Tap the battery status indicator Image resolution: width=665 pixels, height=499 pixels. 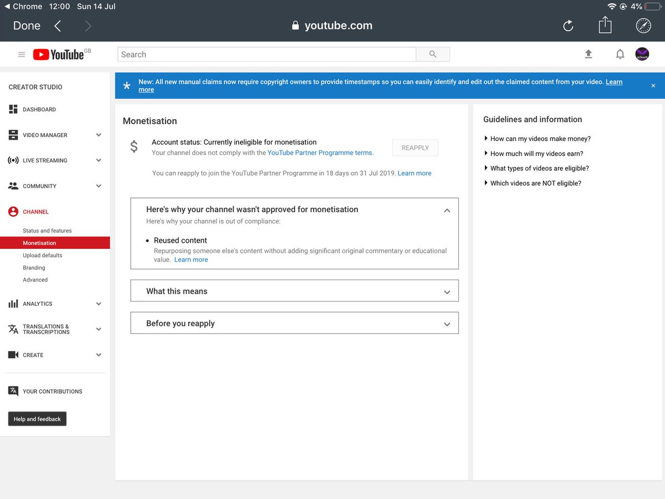tap(652, 7)
